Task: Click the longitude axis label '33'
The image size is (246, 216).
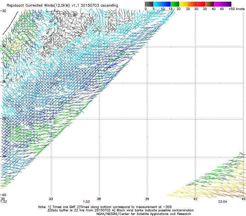Action: coord(51,199)
